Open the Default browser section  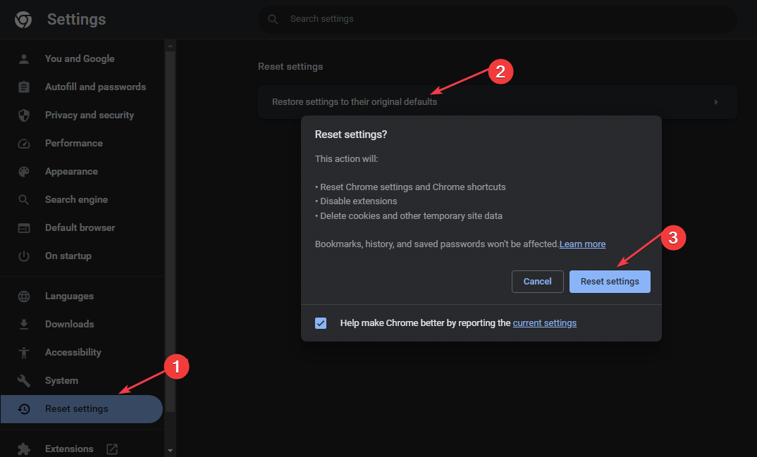(82, 228)
